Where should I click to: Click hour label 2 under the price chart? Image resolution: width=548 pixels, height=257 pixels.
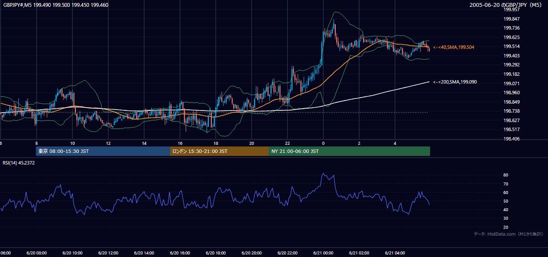point(359,143)
